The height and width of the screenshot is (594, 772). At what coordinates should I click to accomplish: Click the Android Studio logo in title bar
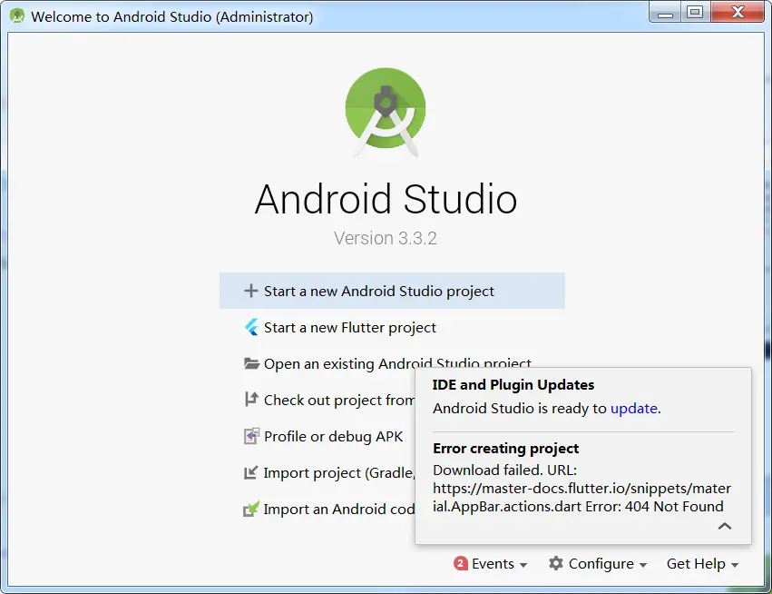point(17,15)
